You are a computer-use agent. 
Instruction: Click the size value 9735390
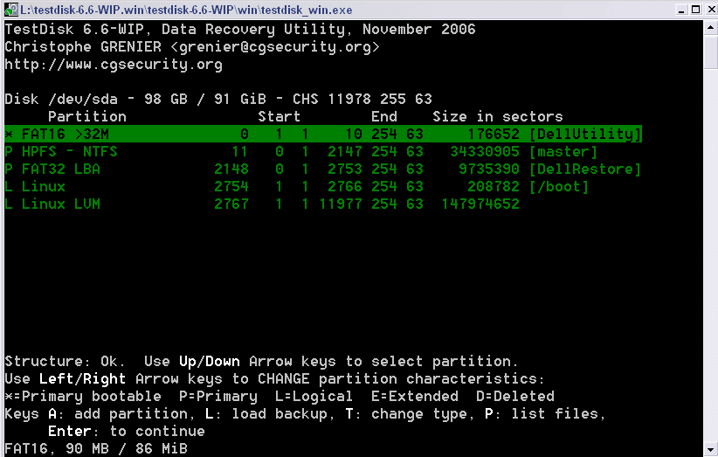click(x=489, y=169)
